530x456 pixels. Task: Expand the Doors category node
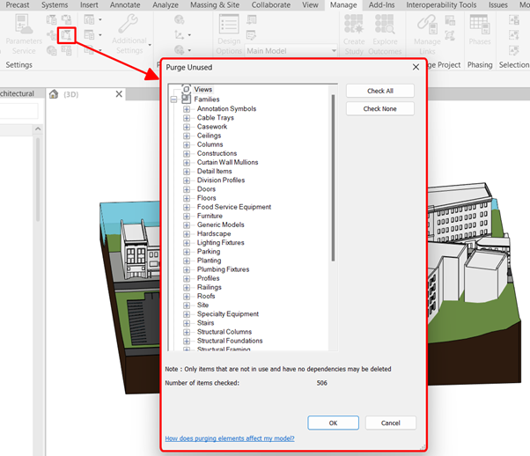click(x=187, y=189)
